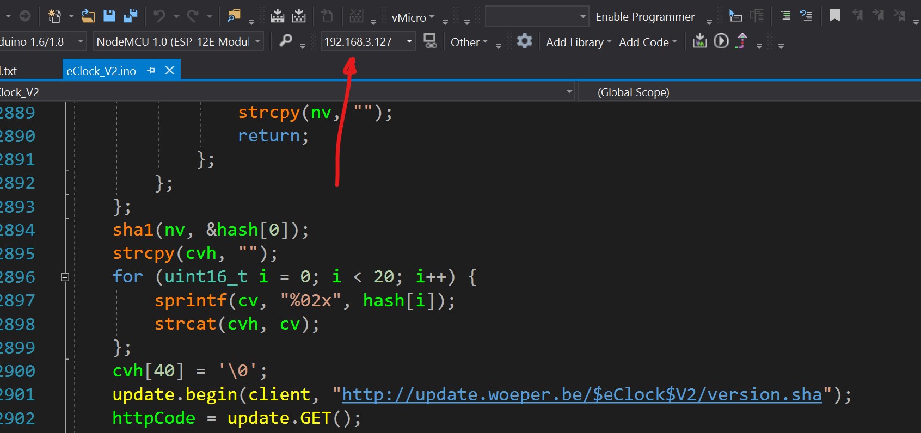
Task: Open the vMicro dropdown menu
Action: 413,17
